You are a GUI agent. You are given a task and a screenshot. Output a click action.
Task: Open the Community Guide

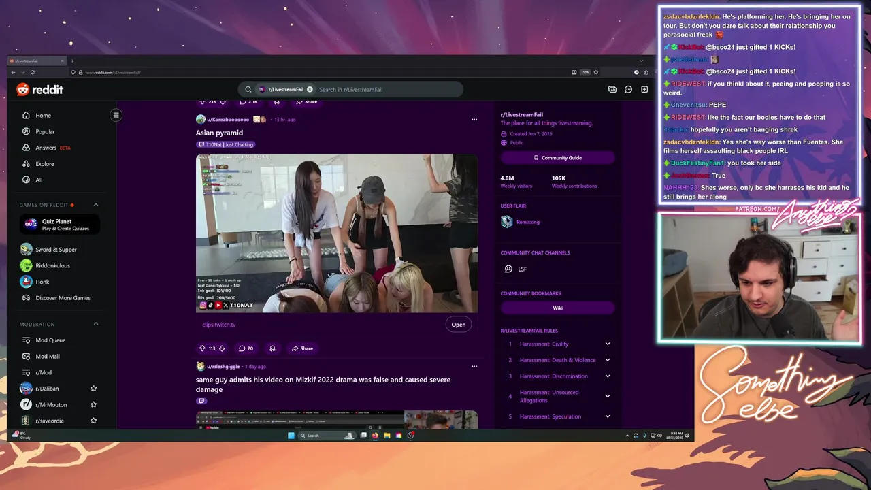tap(557, 158)
